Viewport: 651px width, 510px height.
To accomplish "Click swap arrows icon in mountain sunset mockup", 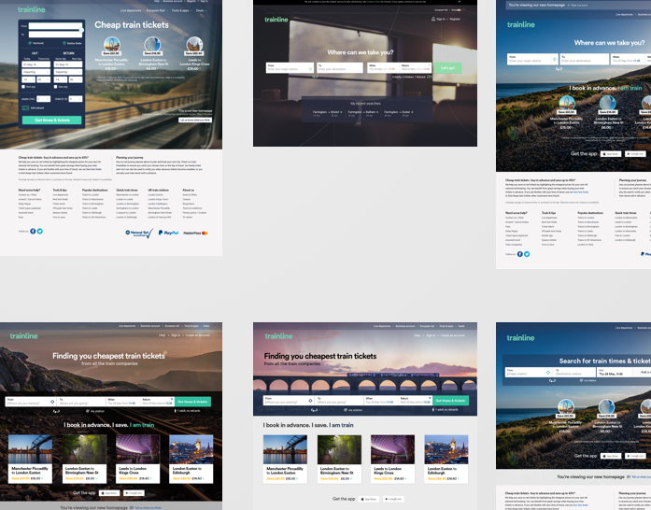I will (x=56, y=411).
